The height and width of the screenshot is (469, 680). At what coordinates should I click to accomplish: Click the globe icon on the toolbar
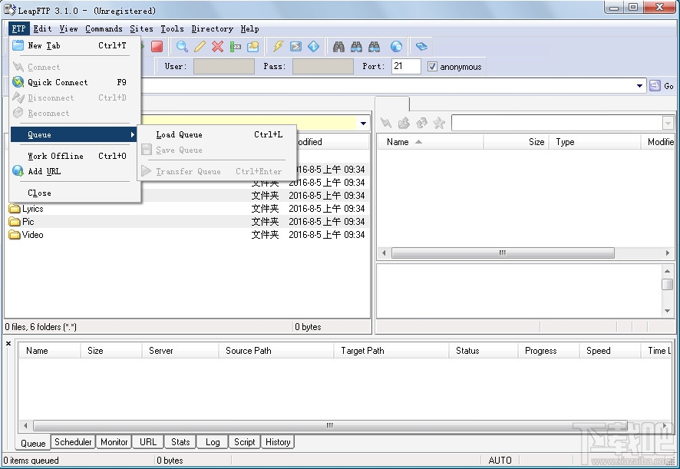tap(397, 46)
